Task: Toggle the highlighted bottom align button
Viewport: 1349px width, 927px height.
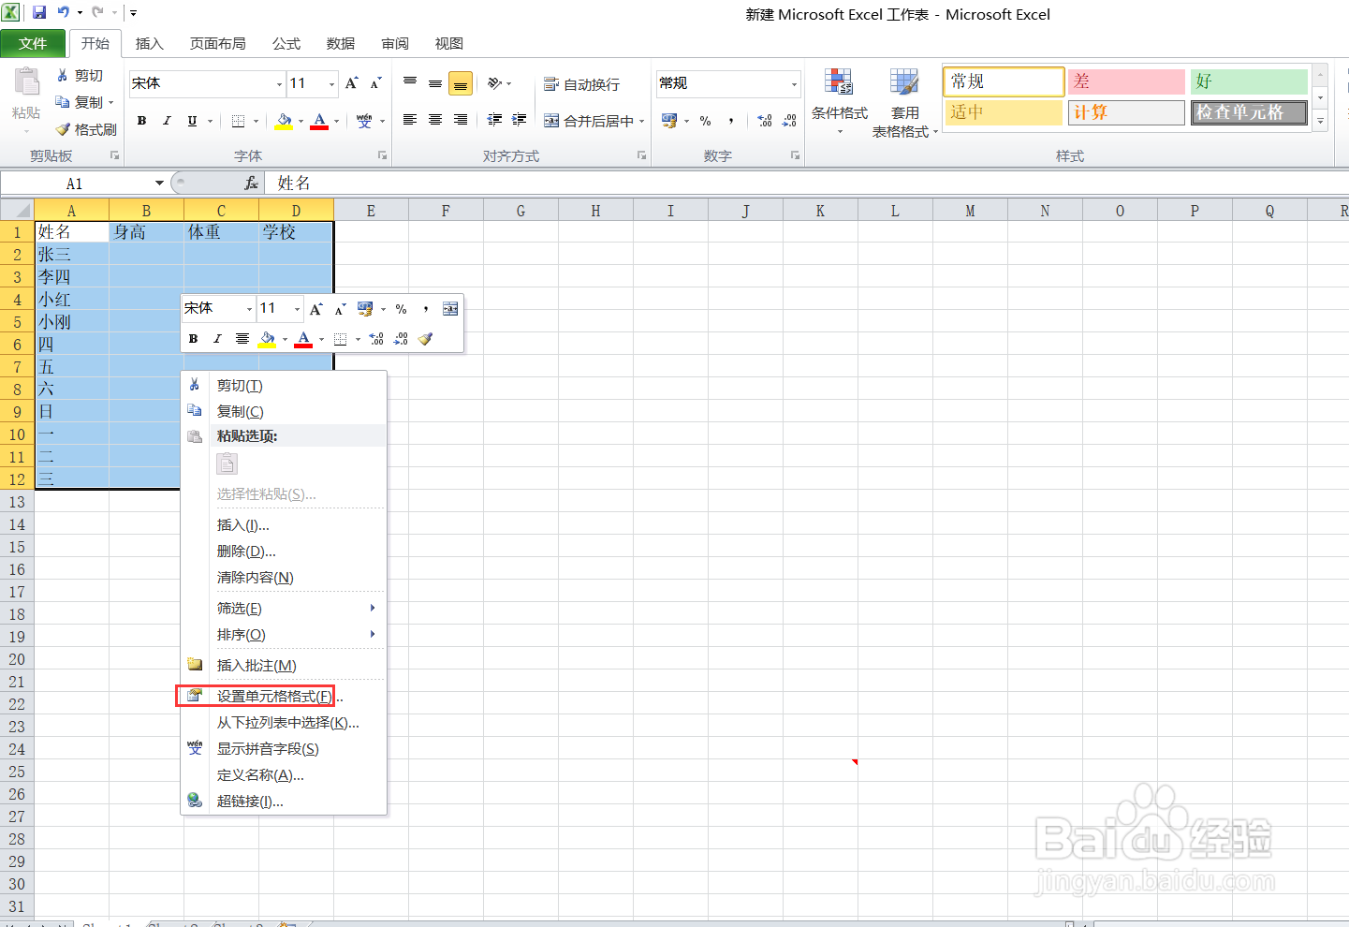Action: point(461,83)
